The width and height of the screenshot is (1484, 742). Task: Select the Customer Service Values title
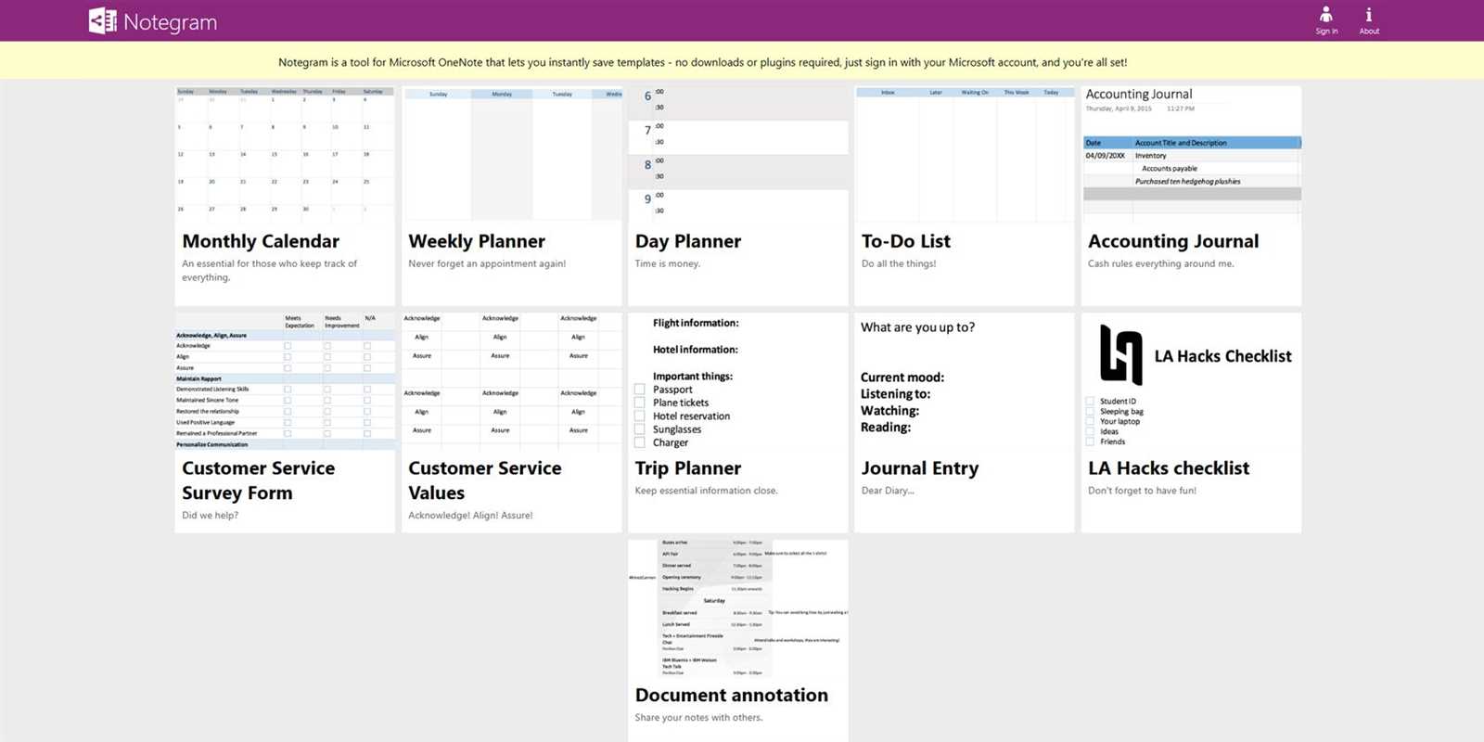(x=485, y=480)
